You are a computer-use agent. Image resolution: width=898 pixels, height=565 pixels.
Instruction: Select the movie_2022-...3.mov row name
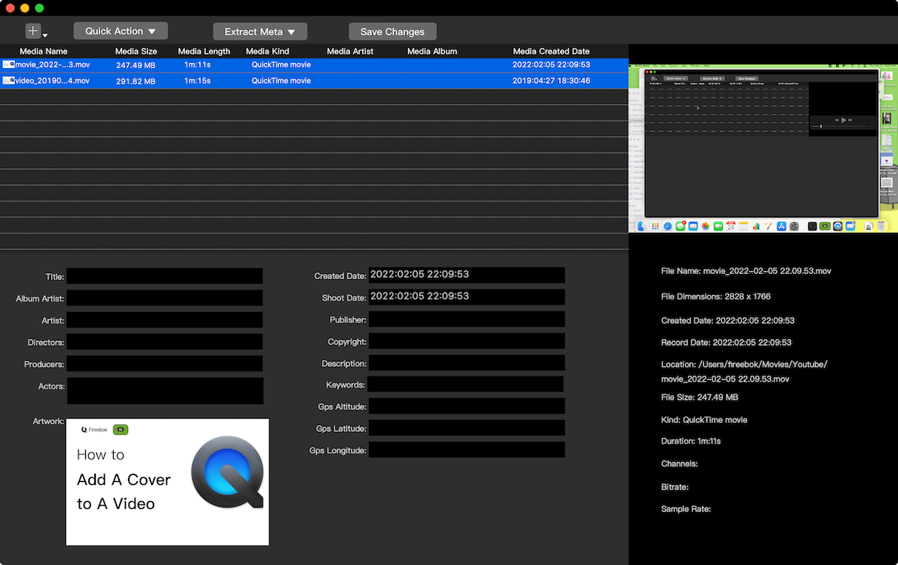click(x=52, y=64)
